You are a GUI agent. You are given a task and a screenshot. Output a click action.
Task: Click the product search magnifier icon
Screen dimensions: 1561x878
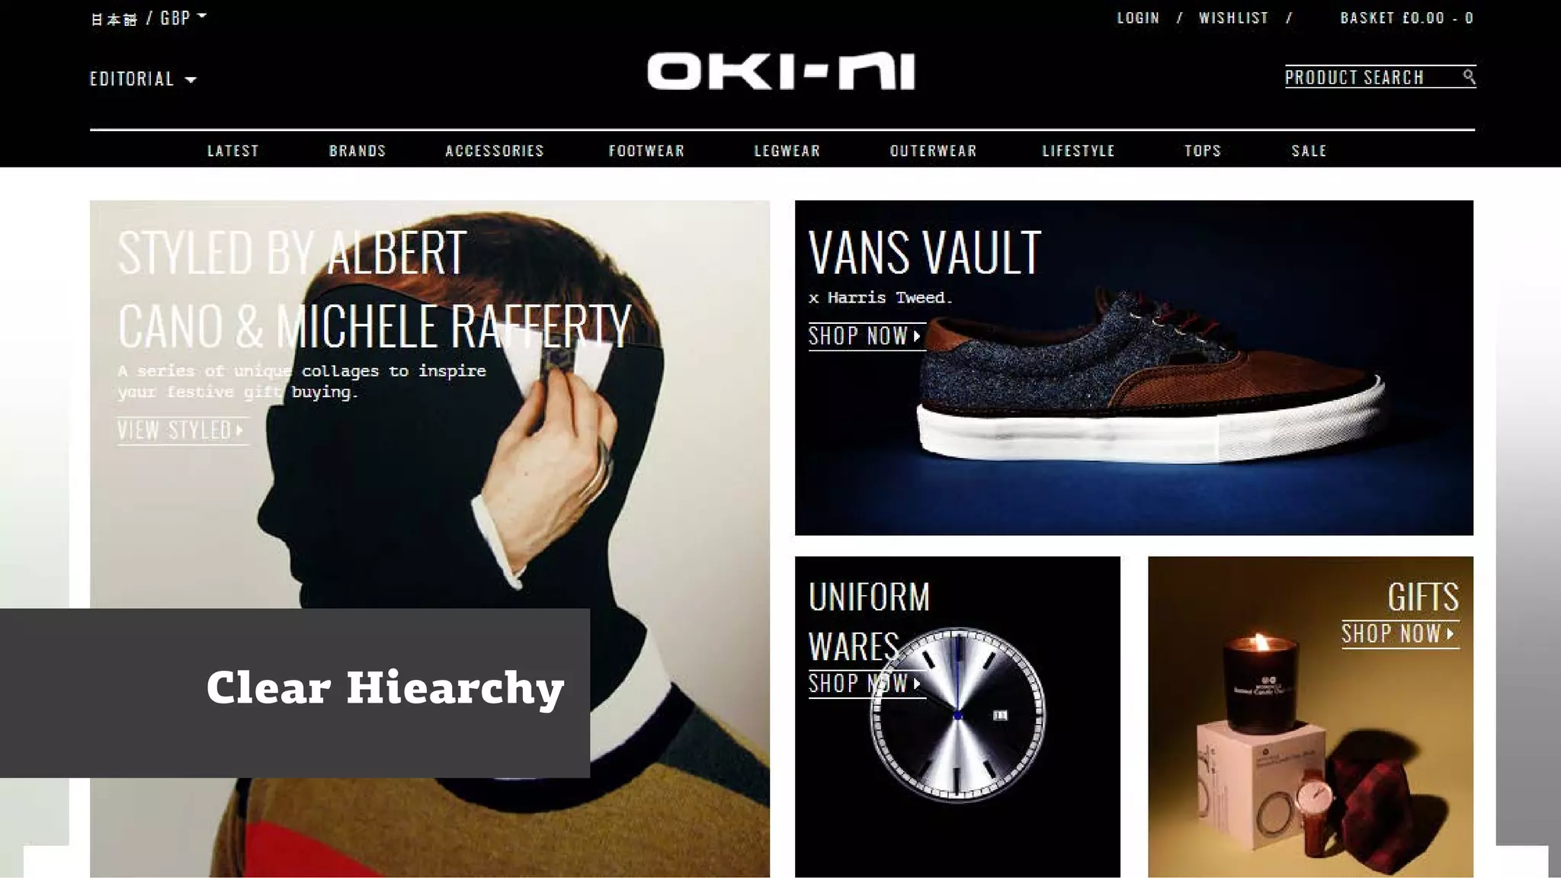[1469, 76]
